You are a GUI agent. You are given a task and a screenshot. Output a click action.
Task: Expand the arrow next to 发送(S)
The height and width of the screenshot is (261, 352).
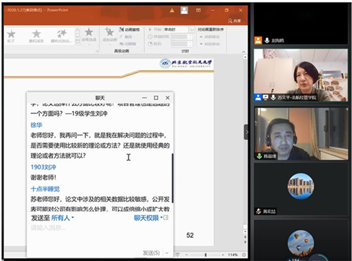[166, 253]
